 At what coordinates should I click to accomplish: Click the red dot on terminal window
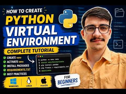click(x=38, y=56)
